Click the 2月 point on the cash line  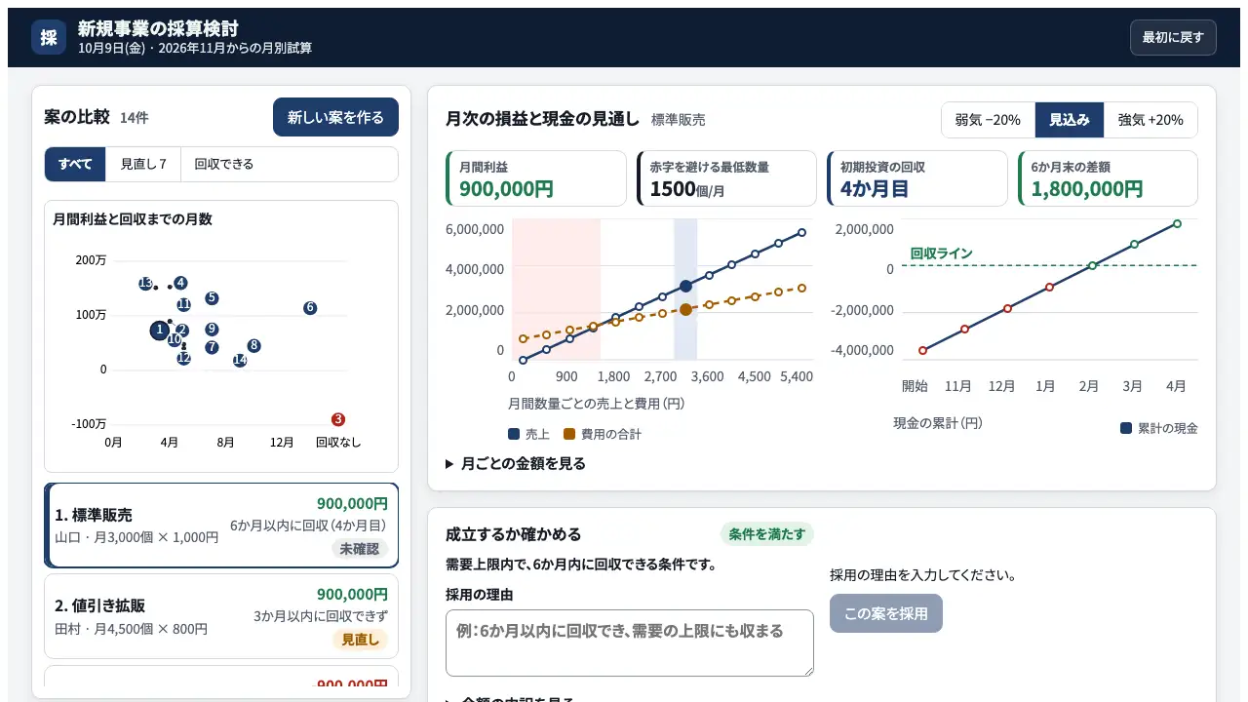tap(1092, 265)
